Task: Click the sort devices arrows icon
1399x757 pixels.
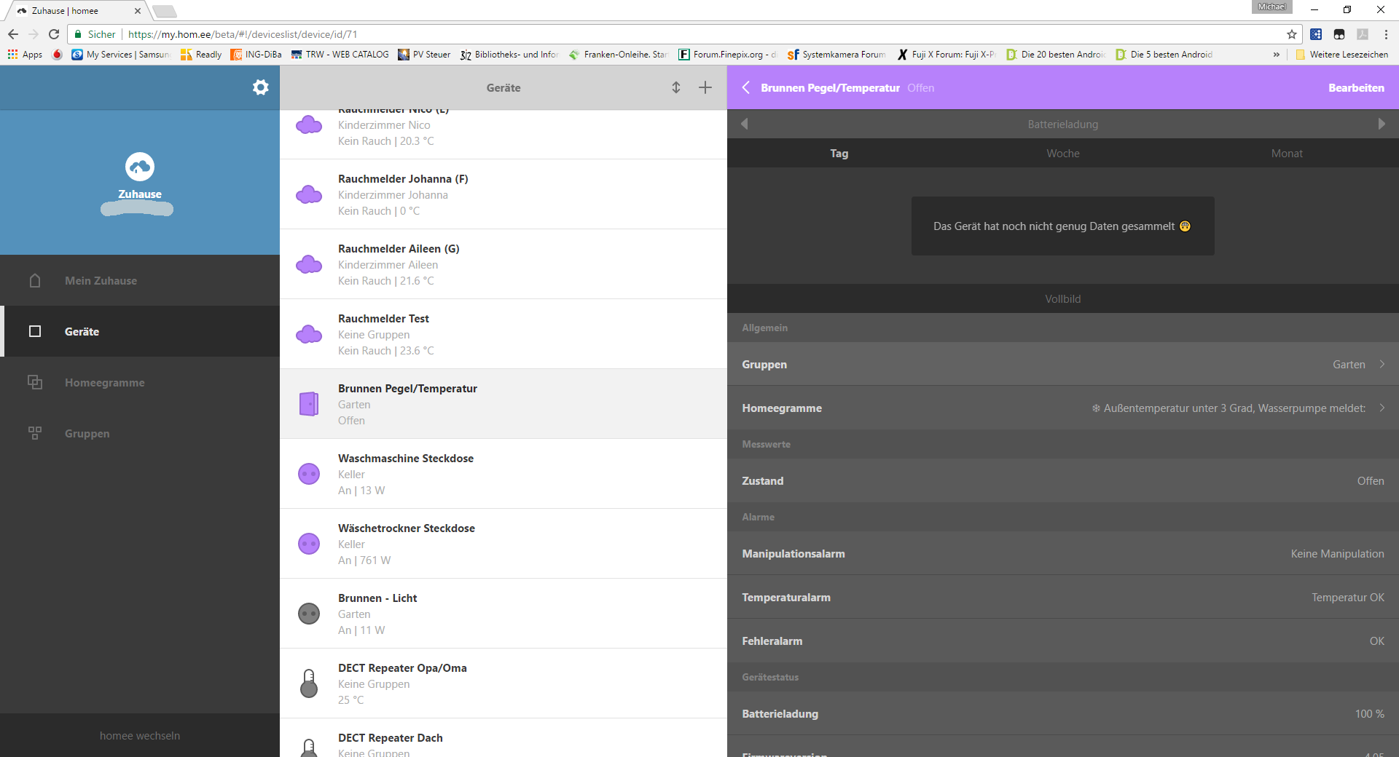Action: coord(676,87)
